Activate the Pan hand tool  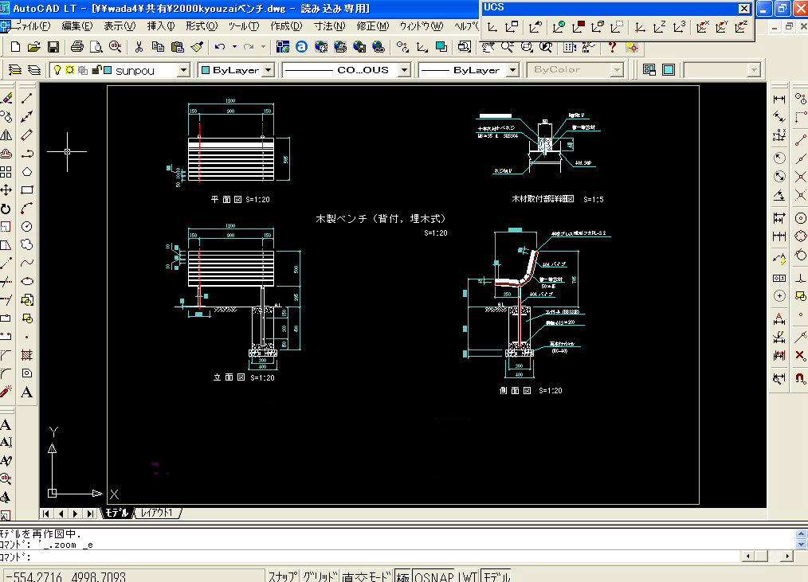click(x=488, y=48)
